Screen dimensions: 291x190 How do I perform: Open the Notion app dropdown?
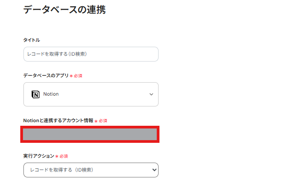(x=91, y=94)
